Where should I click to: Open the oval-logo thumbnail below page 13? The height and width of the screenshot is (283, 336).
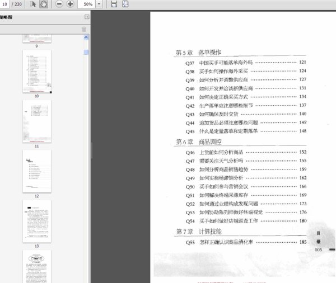coord(37,267)
